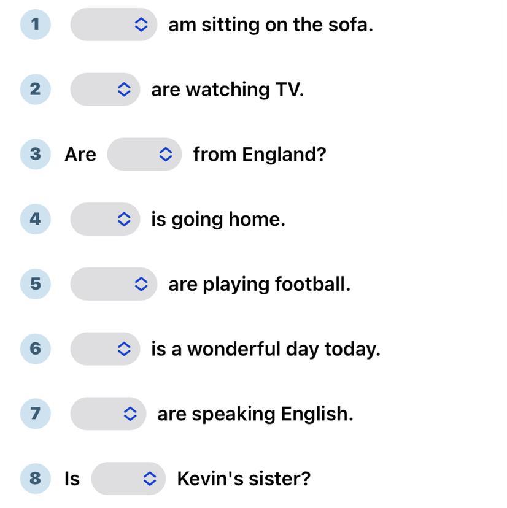Viewport: 507px width, 508px height.
Task: Open dropdown before 'are playing football'
Action: point(114,284)
